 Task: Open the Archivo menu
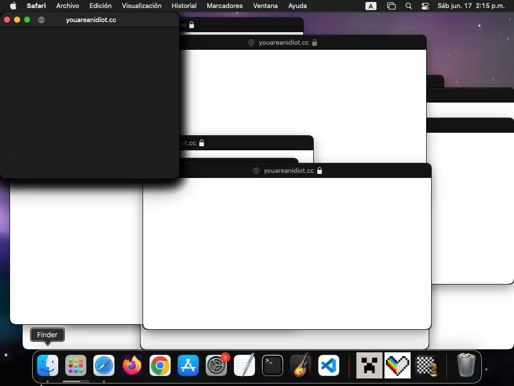coord(68,6)
